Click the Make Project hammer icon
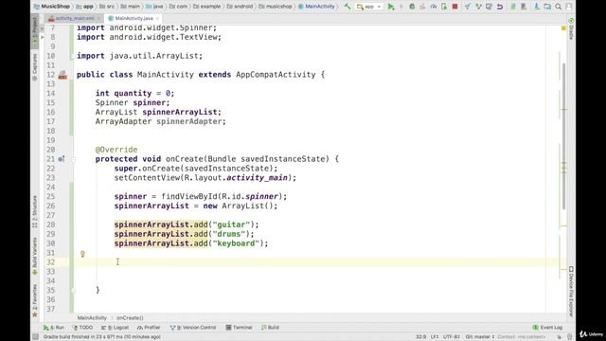 pos(348,7)
